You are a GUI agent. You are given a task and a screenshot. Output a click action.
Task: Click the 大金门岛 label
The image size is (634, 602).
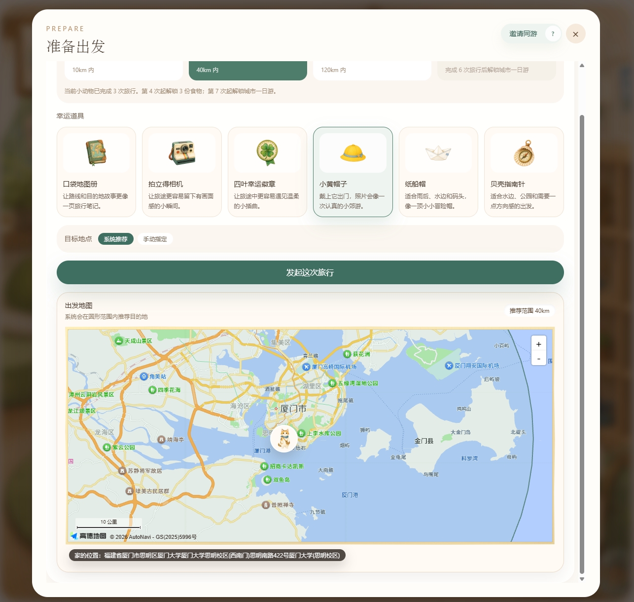click(x=460, y=432)
